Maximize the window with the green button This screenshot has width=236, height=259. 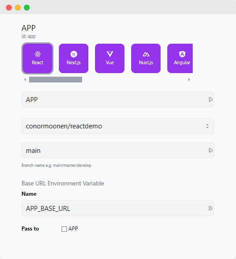27,8
